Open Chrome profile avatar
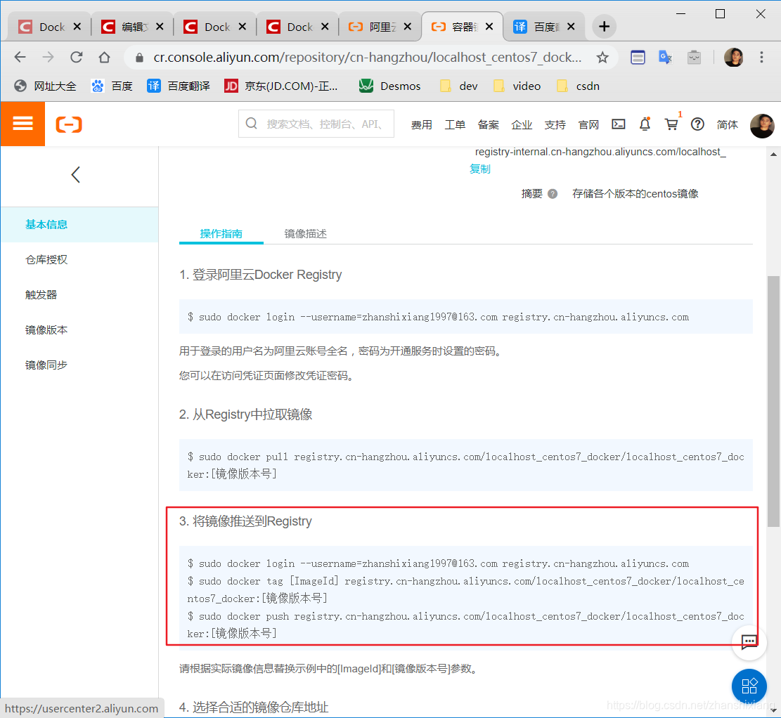The width and height of the screenshot is (781, 718). 734,58
